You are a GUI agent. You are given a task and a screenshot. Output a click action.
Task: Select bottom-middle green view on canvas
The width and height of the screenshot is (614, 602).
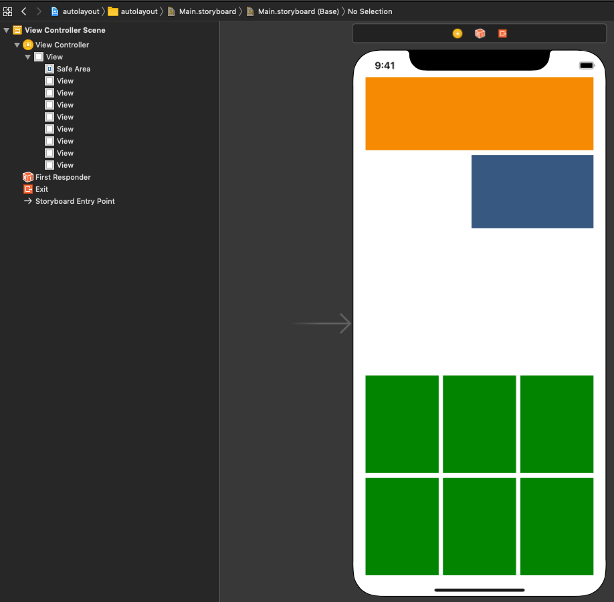480,526
